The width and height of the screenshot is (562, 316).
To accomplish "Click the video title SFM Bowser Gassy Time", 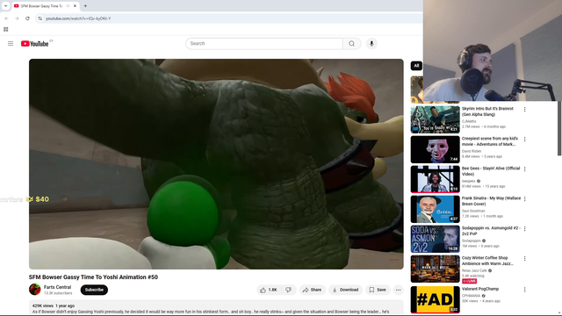I will tap(93, 277).
